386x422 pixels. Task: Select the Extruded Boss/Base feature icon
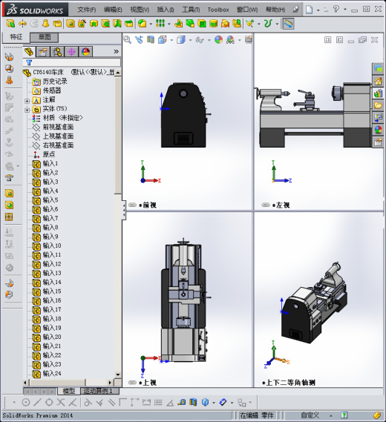tap(10, 24)
